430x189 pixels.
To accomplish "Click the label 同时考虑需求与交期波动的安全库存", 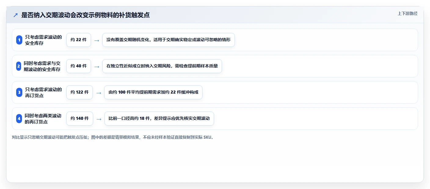I will click(42, 66).
